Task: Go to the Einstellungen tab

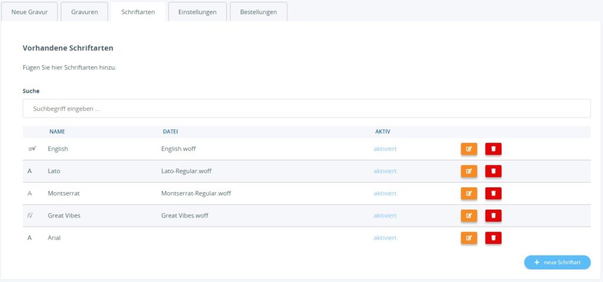Action: (197, 12)
